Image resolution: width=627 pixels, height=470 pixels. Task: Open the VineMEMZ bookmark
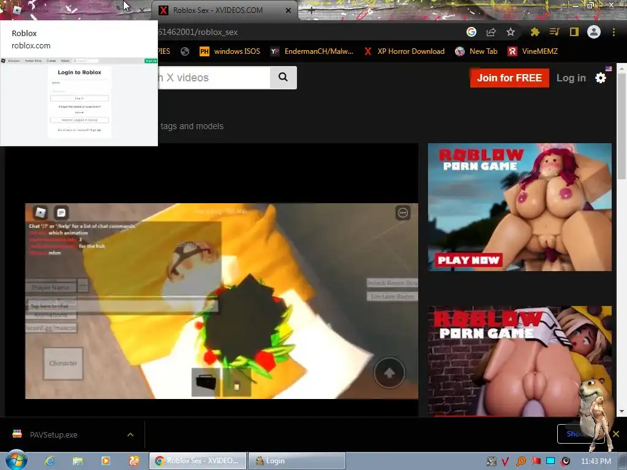point(533,51)
